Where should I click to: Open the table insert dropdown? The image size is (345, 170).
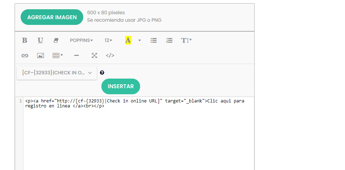coord(58,55)
